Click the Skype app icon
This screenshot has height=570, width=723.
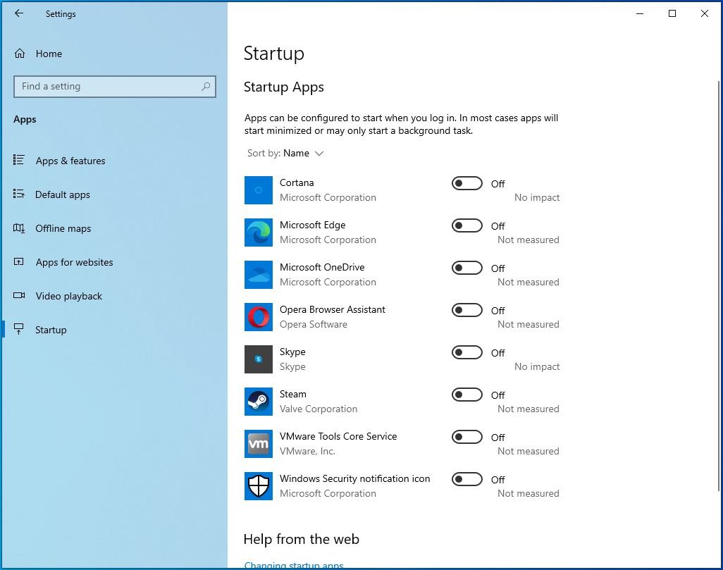pos(258,359)
